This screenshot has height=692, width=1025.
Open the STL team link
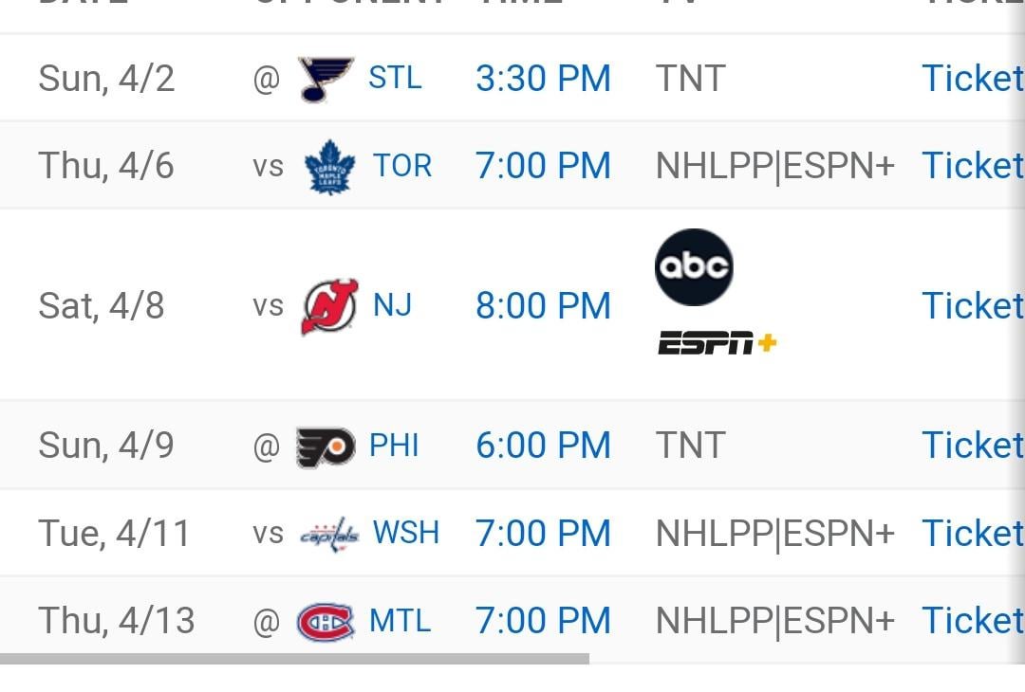point(395,79)
